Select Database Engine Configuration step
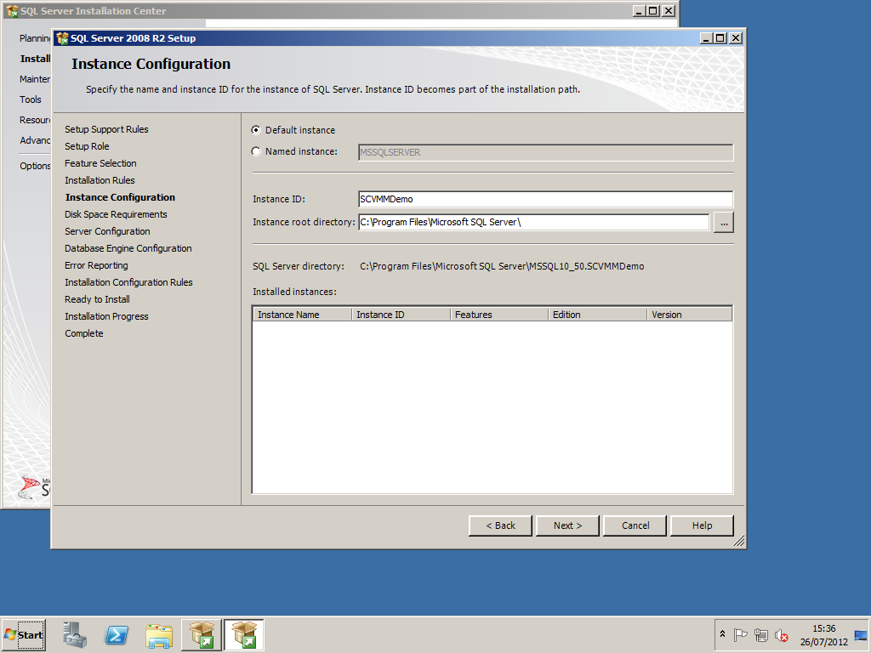Image resolution: width=871 pixels, height=653 pixels. (128, 248)
